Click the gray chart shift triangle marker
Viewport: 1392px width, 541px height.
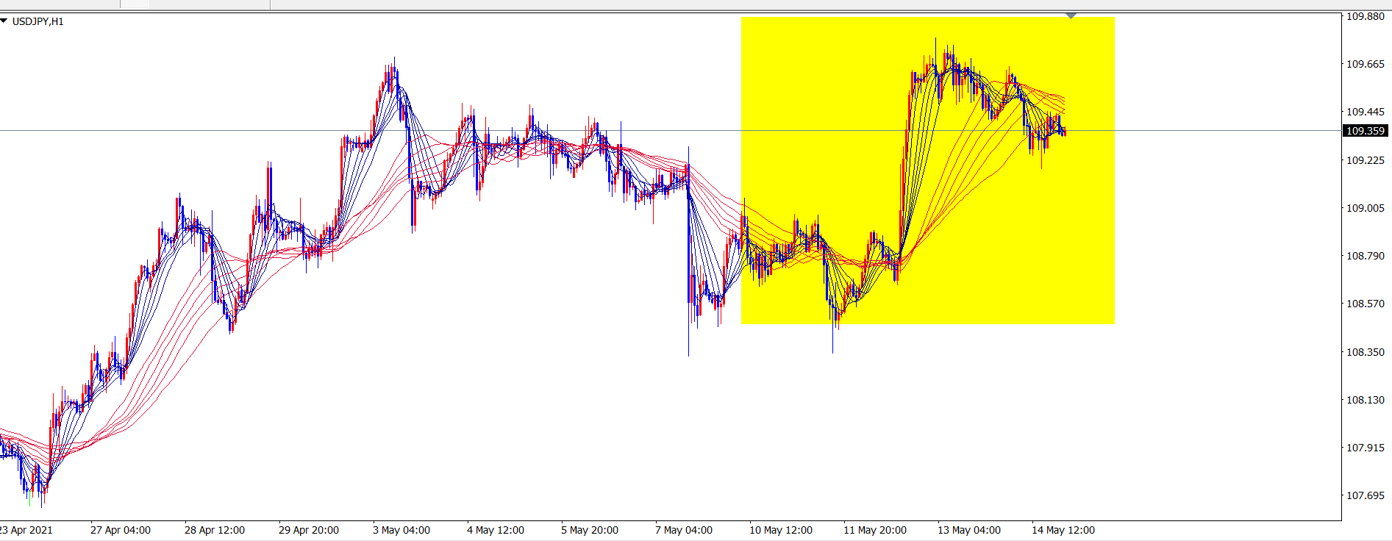(x=1071, y=15)
